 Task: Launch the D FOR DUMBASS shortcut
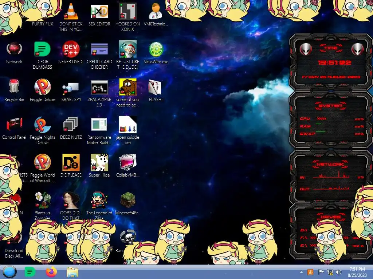(42, 55)
